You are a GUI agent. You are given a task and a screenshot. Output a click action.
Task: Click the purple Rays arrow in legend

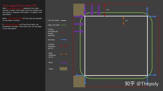point(64,63)
